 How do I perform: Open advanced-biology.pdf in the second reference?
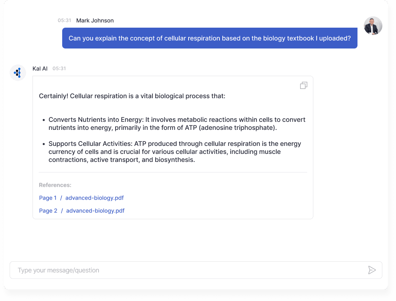(x=95, y=211)
